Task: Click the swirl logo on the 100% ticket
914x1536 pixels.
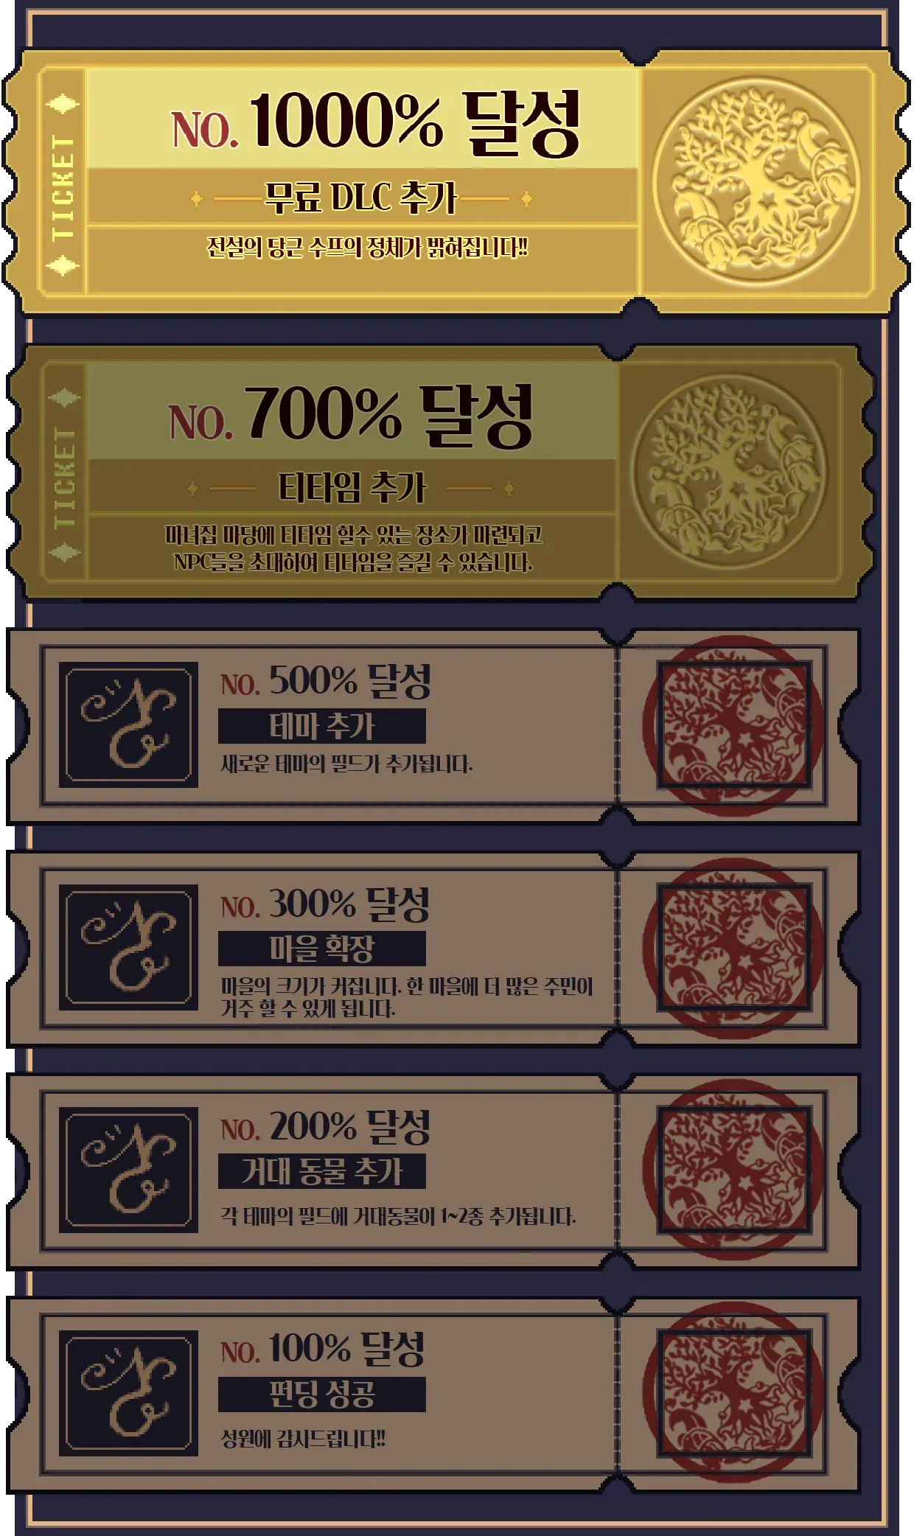Action: (x=128, y=1392)
